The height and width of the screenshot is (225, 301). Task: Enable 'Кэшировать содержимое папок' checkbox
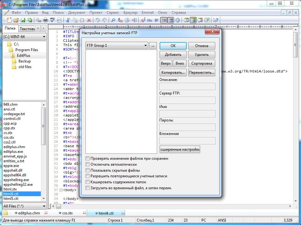tap(88, 182)
